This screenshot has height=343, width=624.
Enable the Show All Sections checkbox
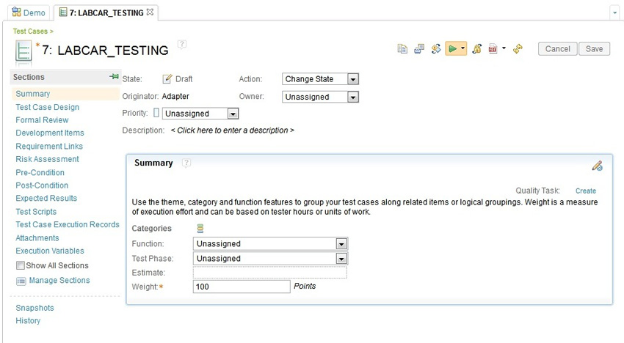[x=21, y=265]
